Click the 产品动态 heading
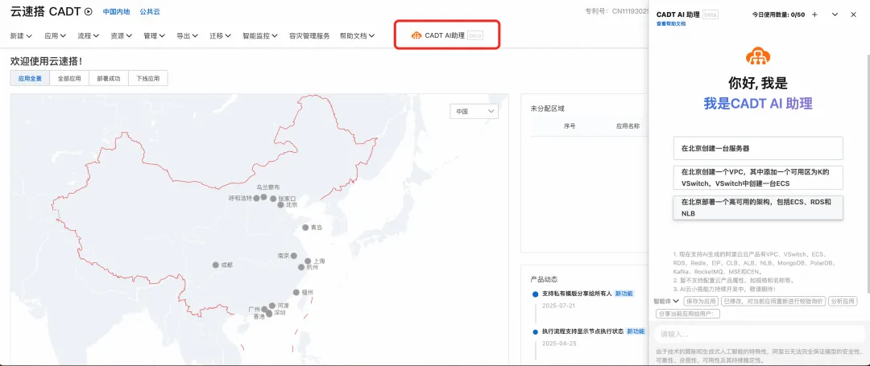The height and width of the screenshot is (366, 870). pos(545,279)
